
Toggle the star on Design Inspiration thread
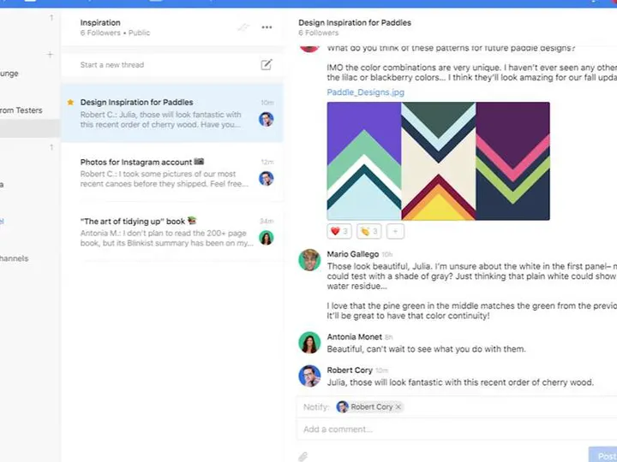point(70,102)
